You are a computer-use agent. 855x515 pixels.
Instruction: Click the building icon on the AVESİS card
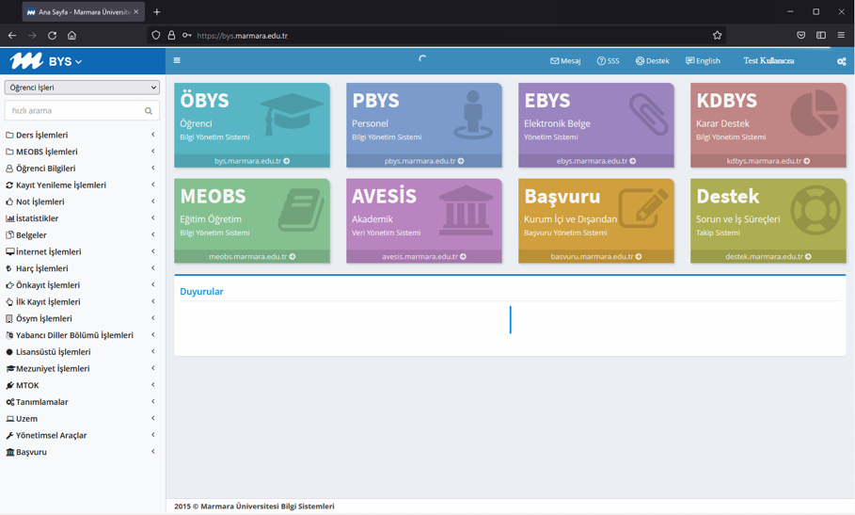point(466,210)
